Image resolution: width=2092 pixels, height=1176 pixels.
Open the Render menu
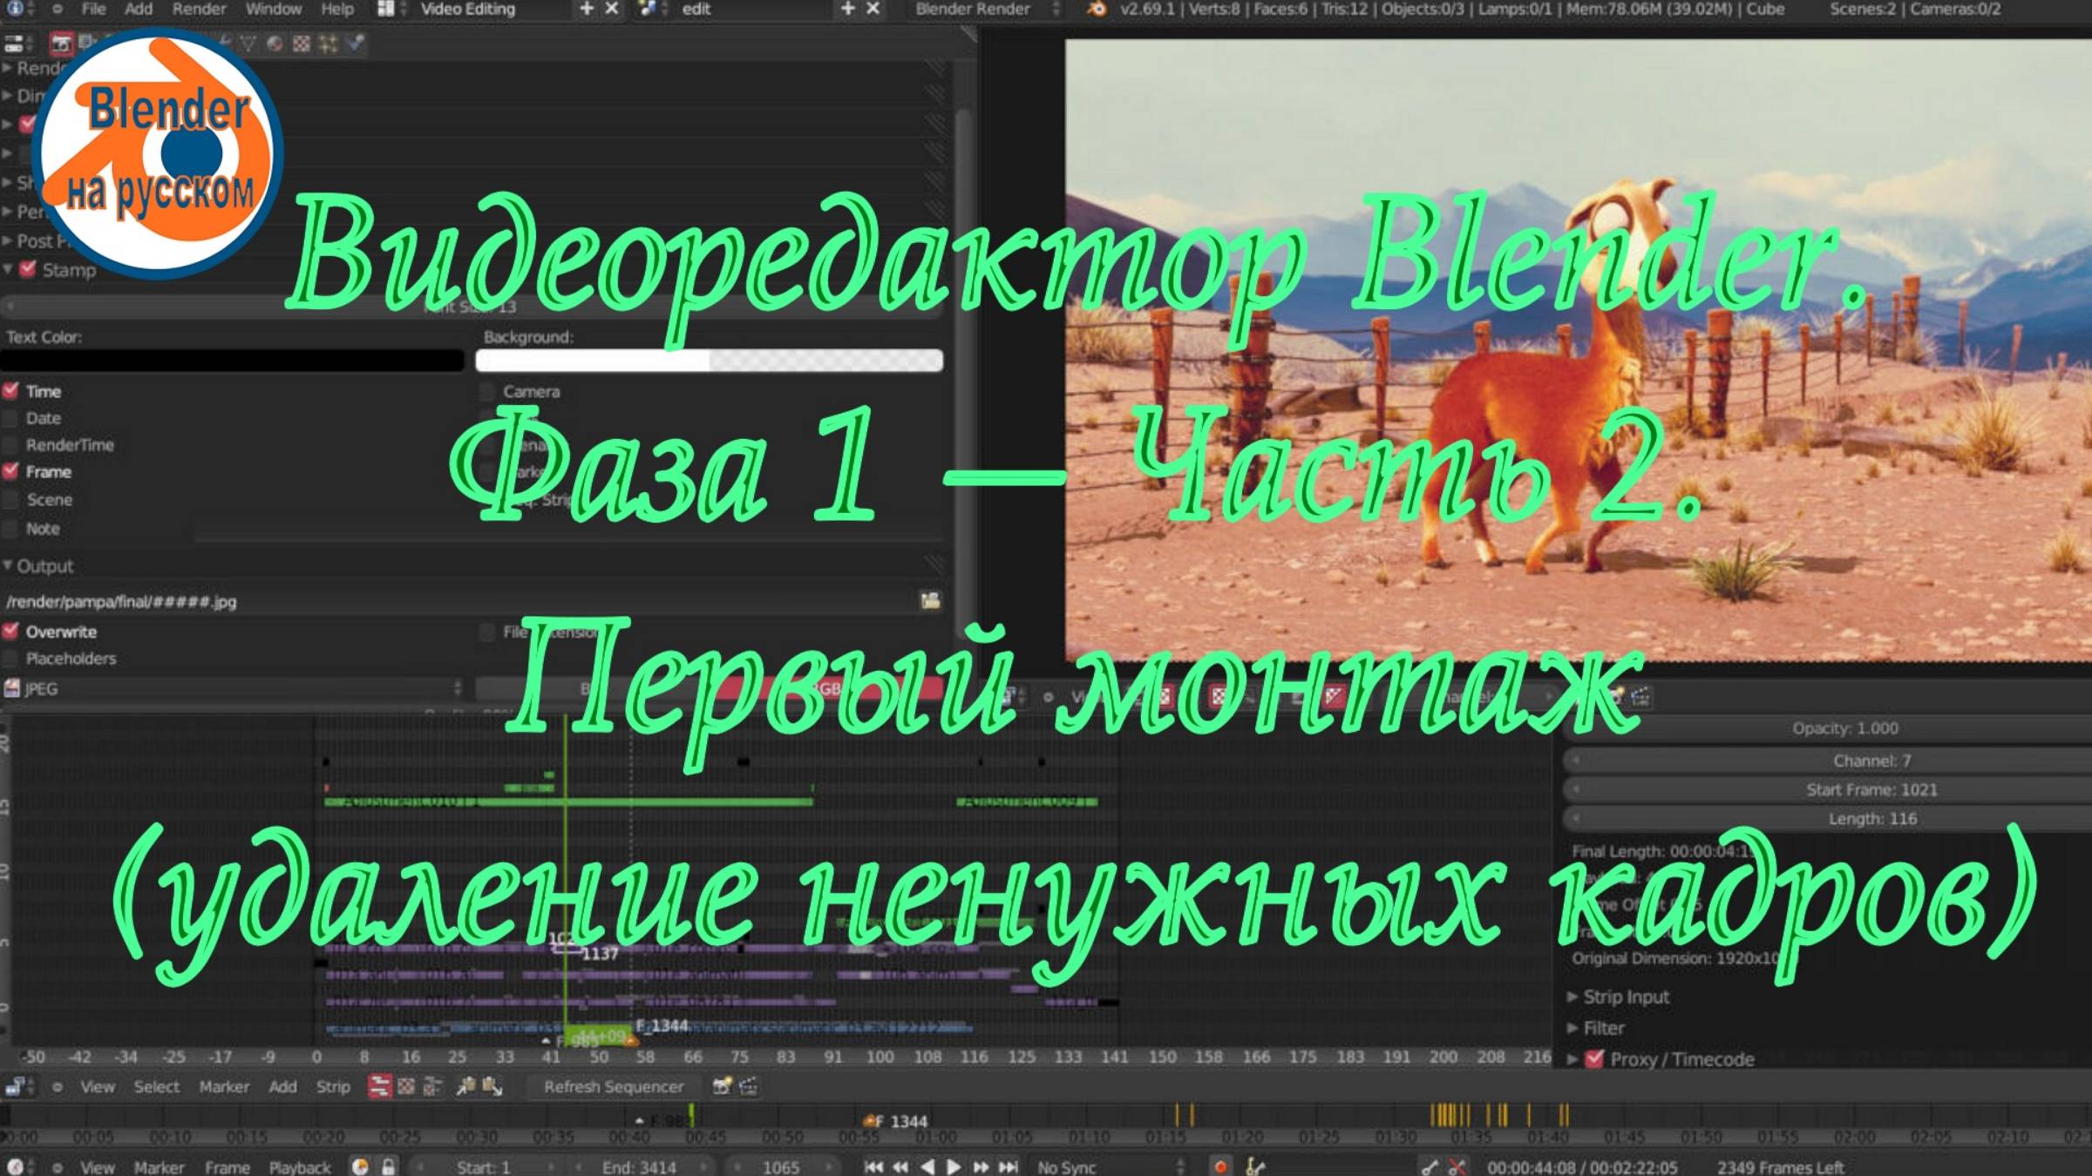click(200, 10)
